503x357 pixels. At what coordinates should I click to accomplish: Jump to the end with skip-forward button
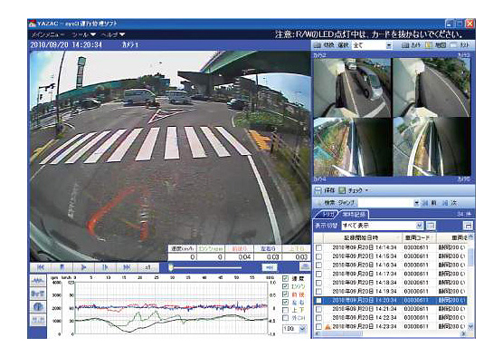click(x=127, y=267)
